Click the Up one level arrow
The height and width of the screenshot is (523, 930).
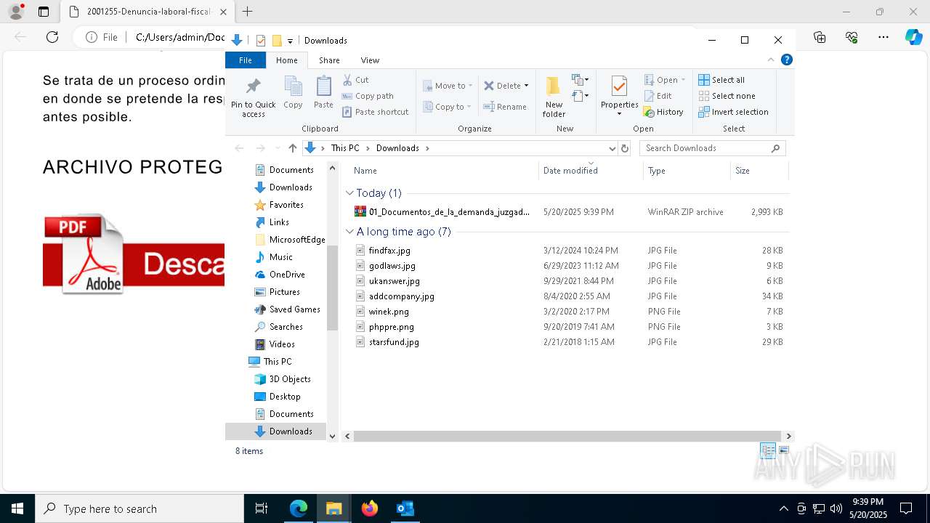(x=293, y=148)
